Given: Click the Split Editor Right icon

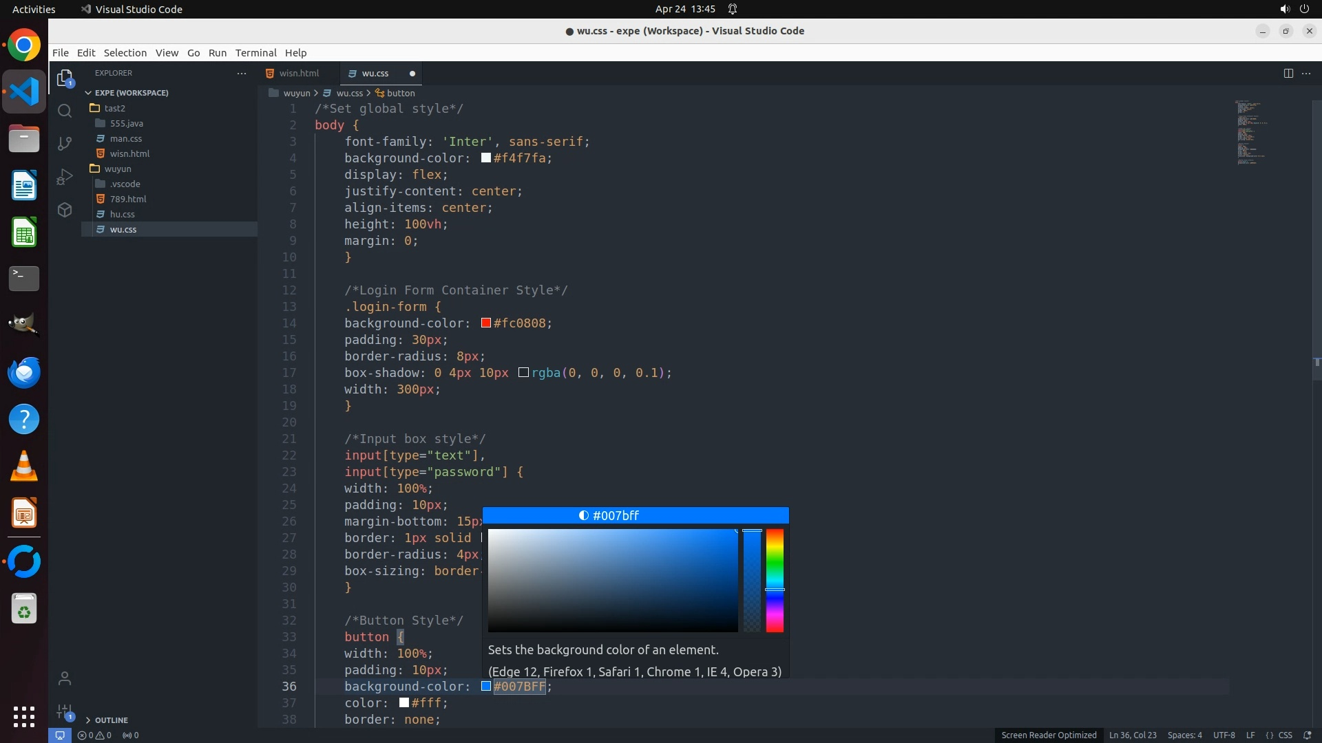Looking at the screenshot, I should [x=1288, y=74].
